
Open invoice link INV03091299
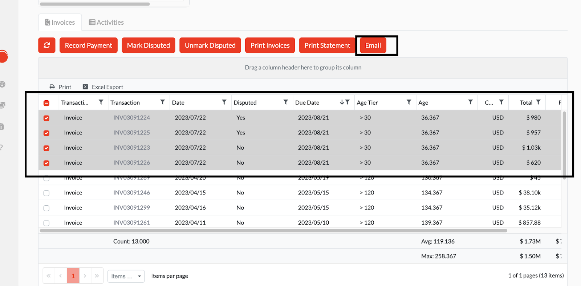[x=131, y=208]
